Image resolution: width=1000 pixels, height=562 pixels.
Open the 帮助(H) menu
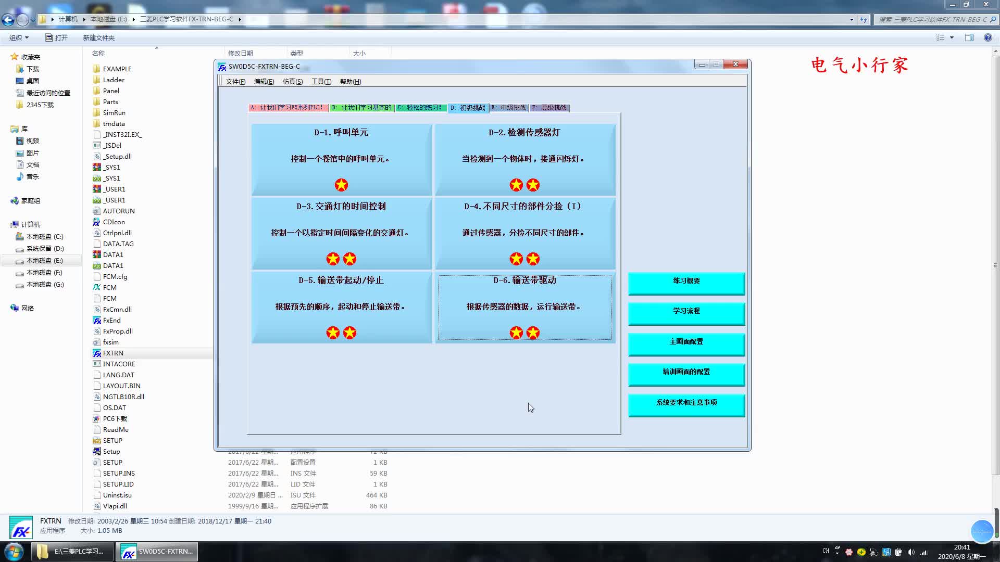pos(350,82)
